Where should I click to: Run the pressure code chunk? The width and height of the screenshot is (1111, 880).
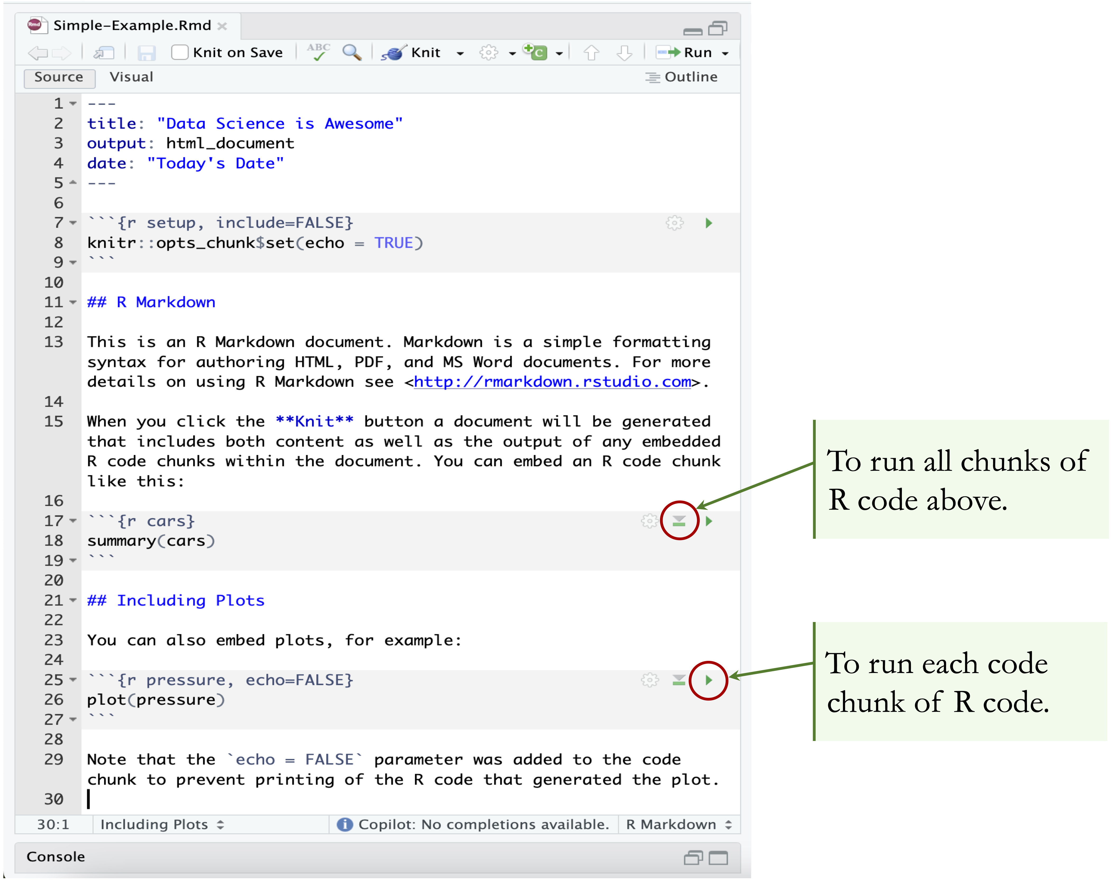[x=709, y=680]
